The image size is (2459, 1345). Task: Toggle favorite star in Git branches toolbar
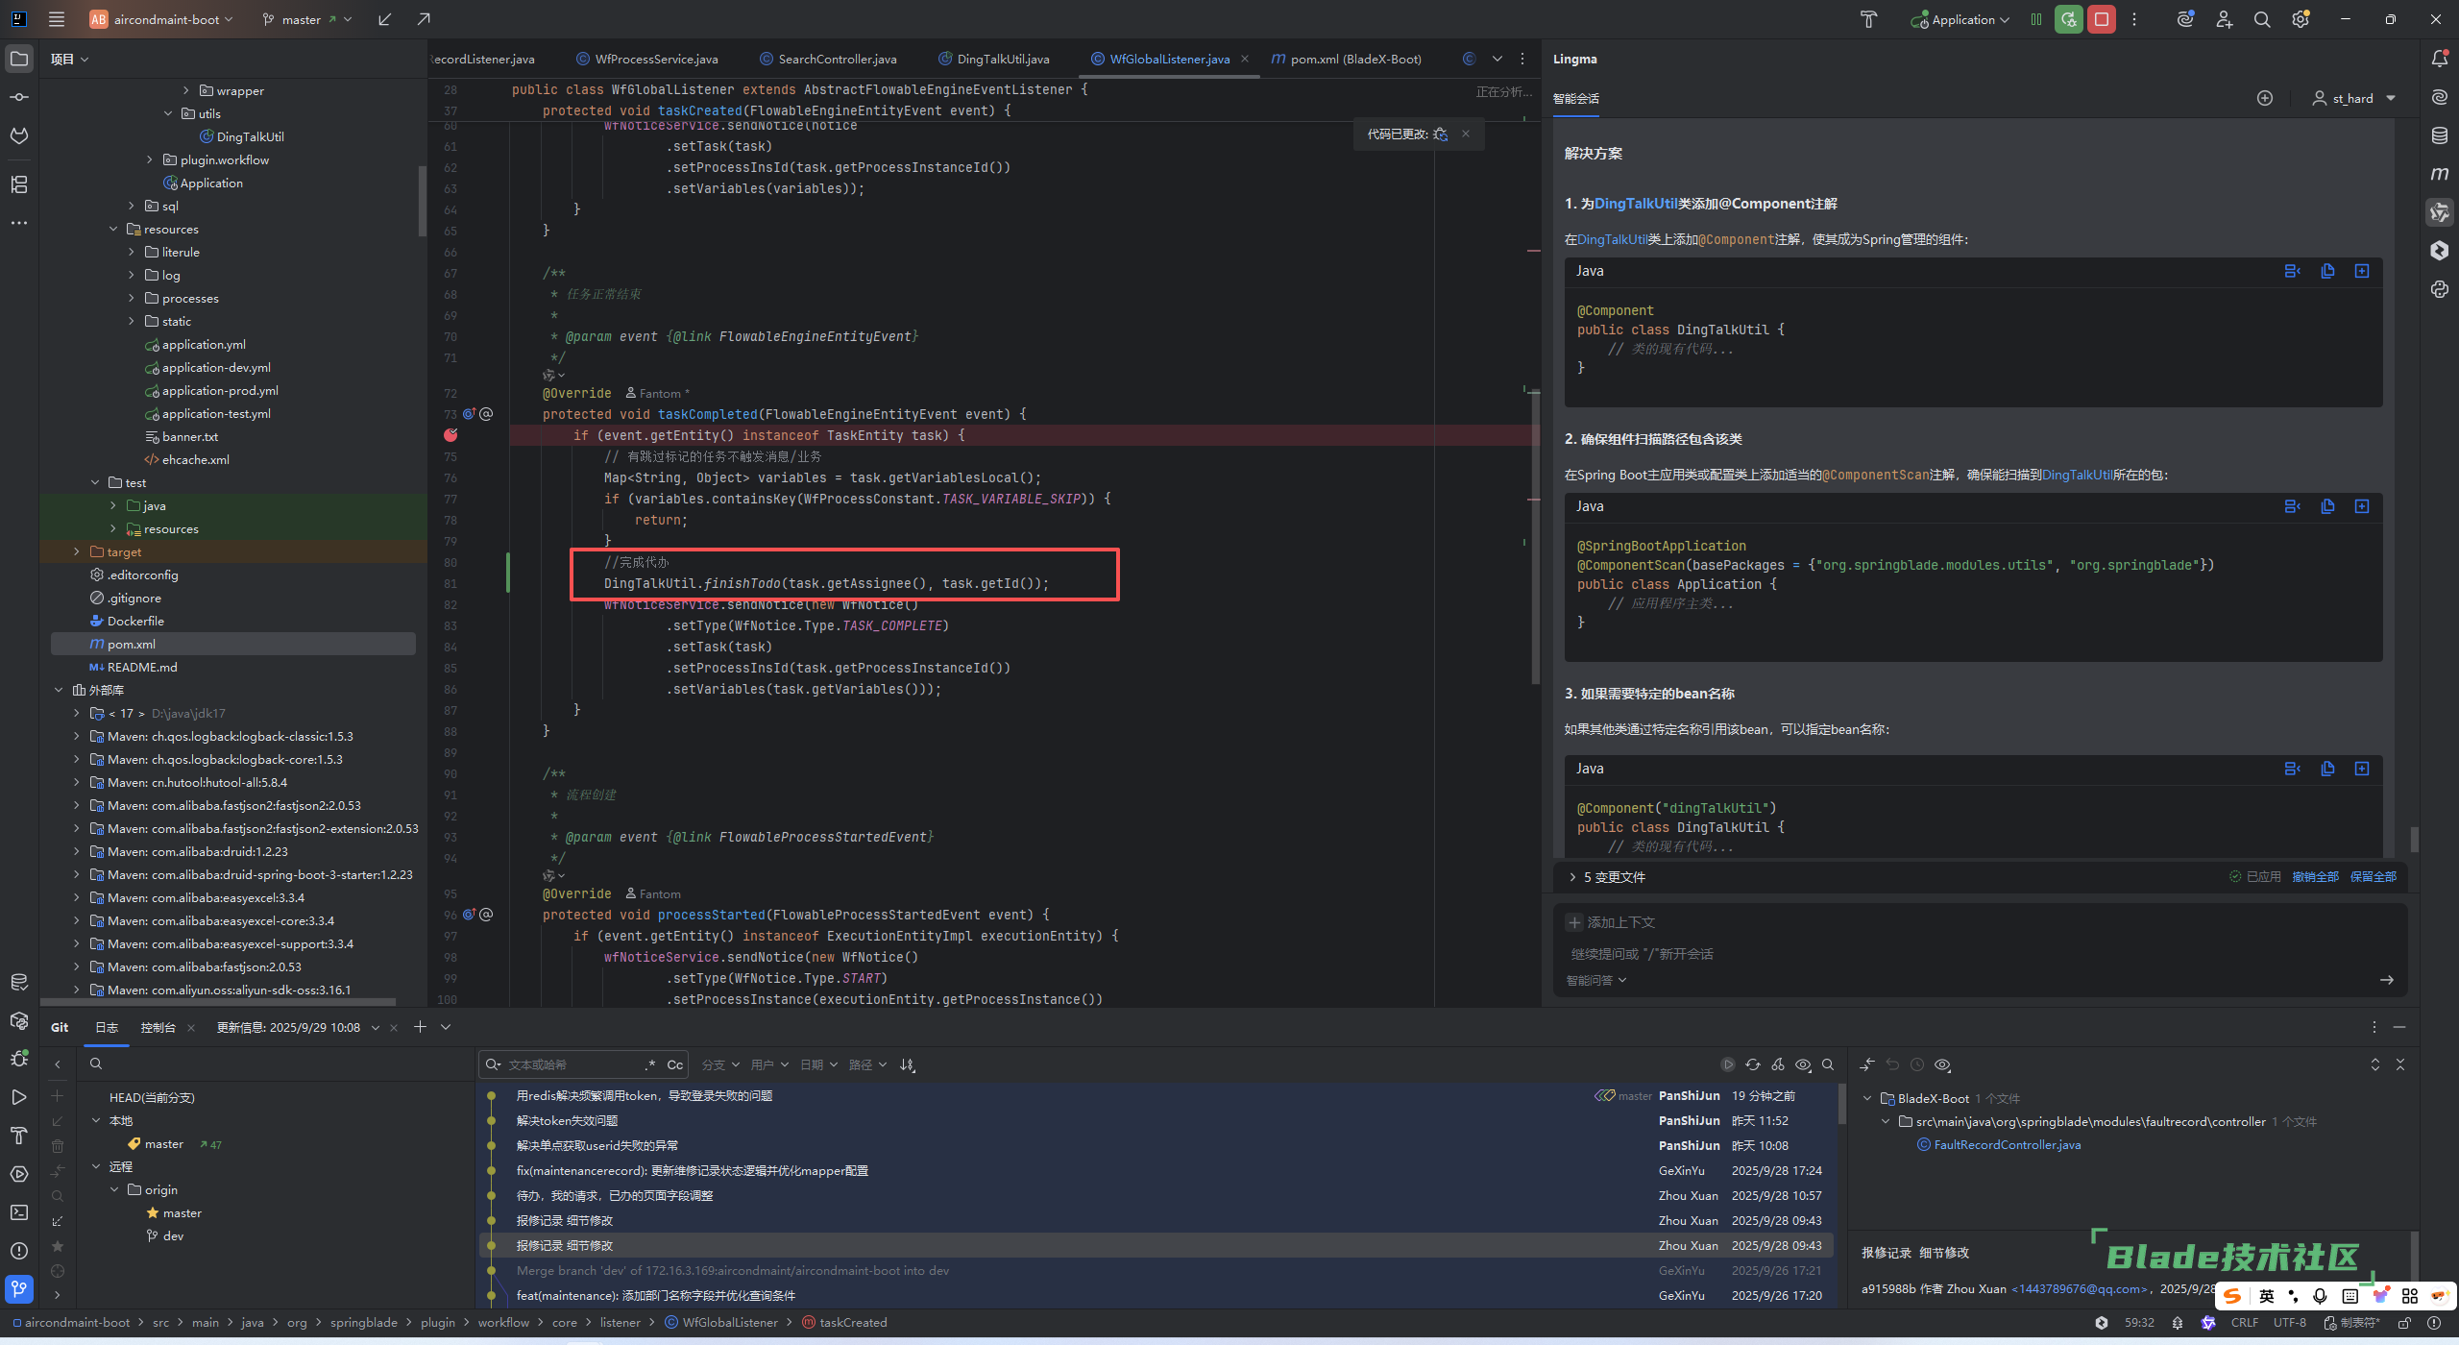point(58,1246)
